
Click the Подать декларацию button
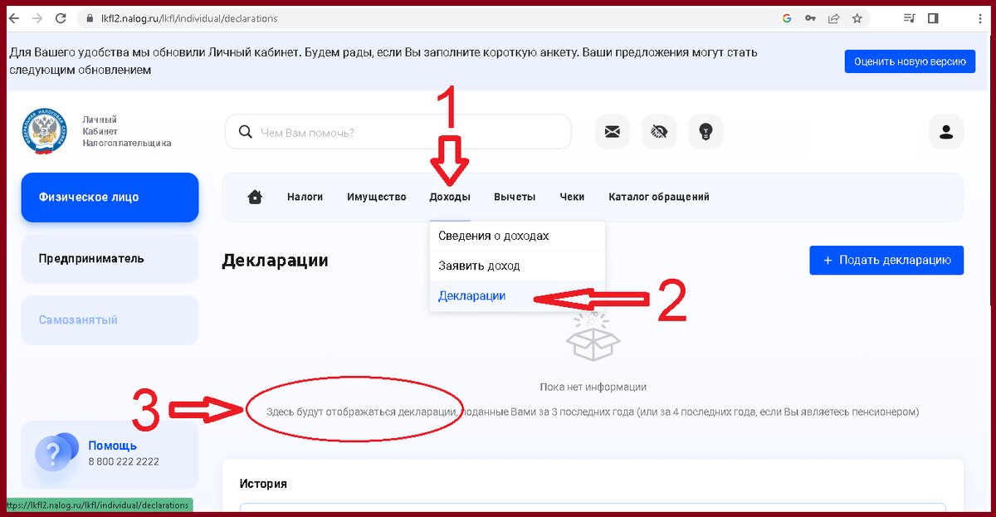tap(886, 260)
